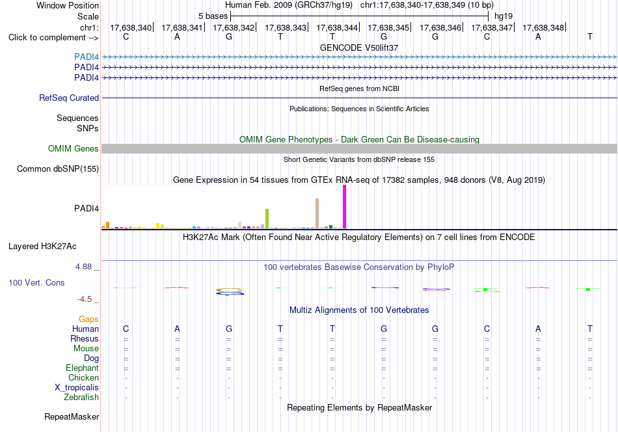
Task: Click 'Publications: Sequences in Scientific Articles' title
Action: (x=359, y=109)
